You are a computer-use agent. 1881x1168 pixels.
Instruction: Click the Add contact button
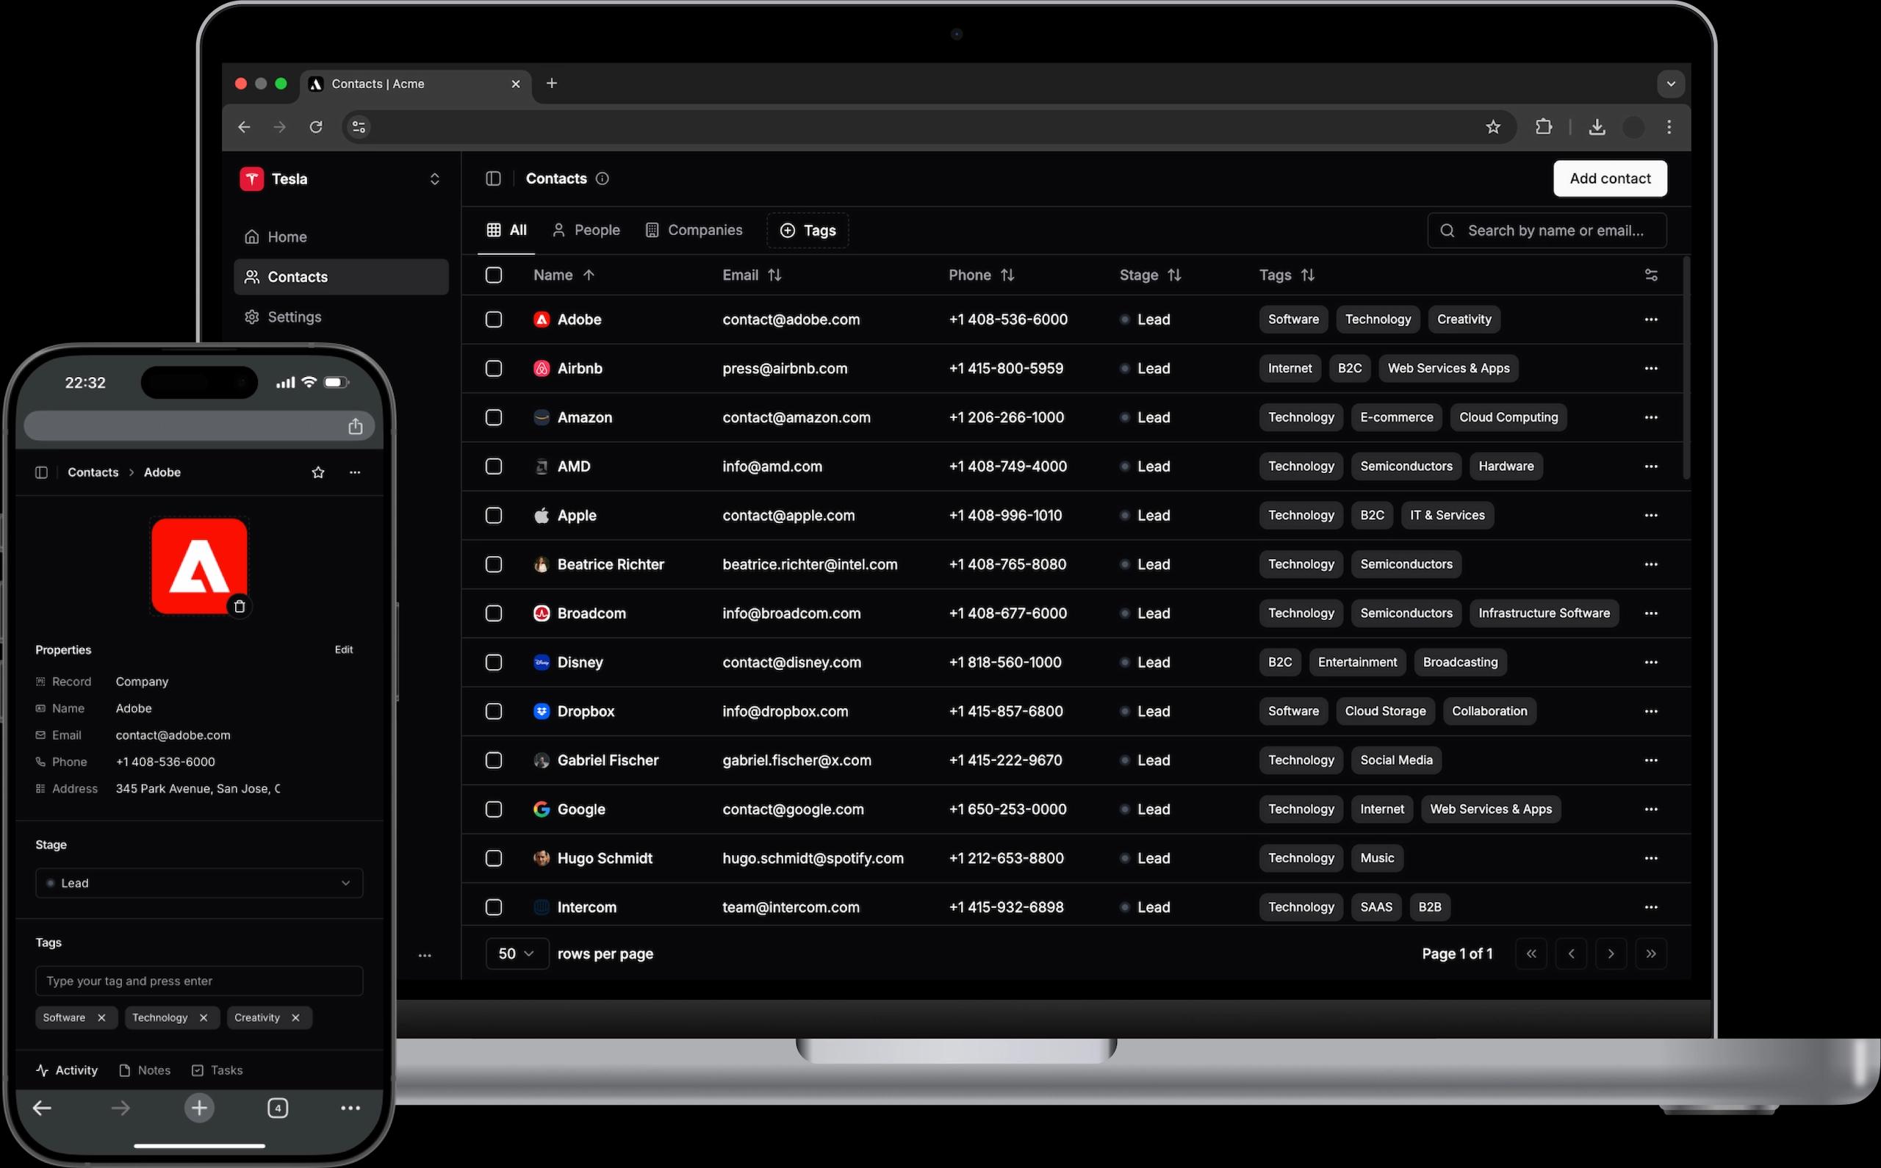click(1611, 178)
